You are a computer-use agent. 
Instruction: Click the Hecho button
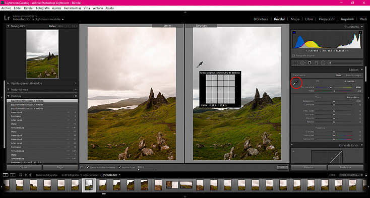pyautogui.click(x=282, y=167)
